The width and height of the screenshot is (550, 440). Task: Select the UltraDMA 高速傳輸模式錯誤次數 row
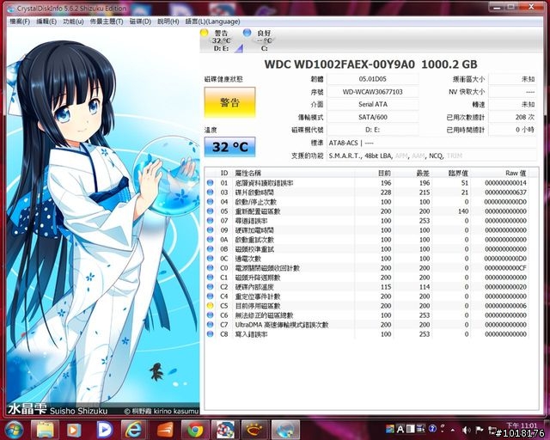tap(367, 325)
